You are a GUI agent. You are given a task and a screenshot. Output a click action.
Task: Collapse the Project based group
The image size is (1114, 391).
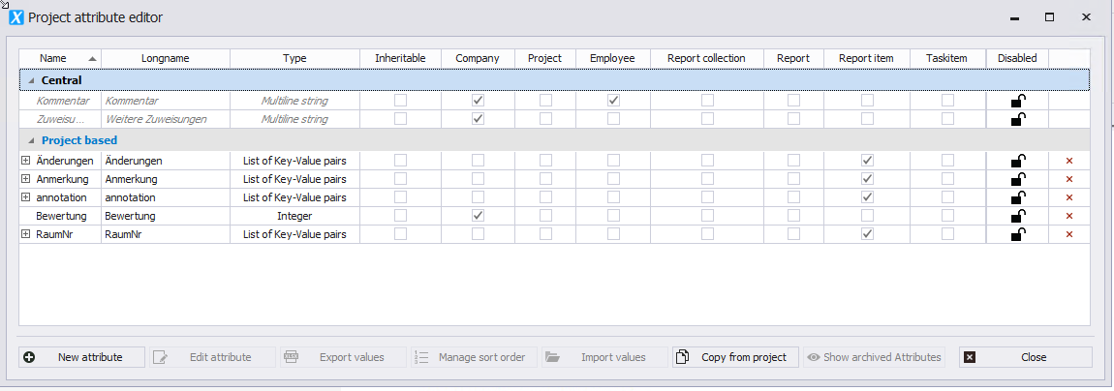pyautogui.click(x=31, y=140)
